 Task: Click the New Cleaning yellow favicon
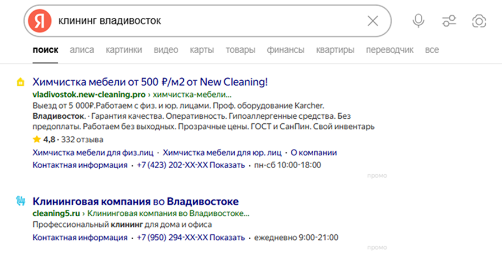(x=21, y=82)
